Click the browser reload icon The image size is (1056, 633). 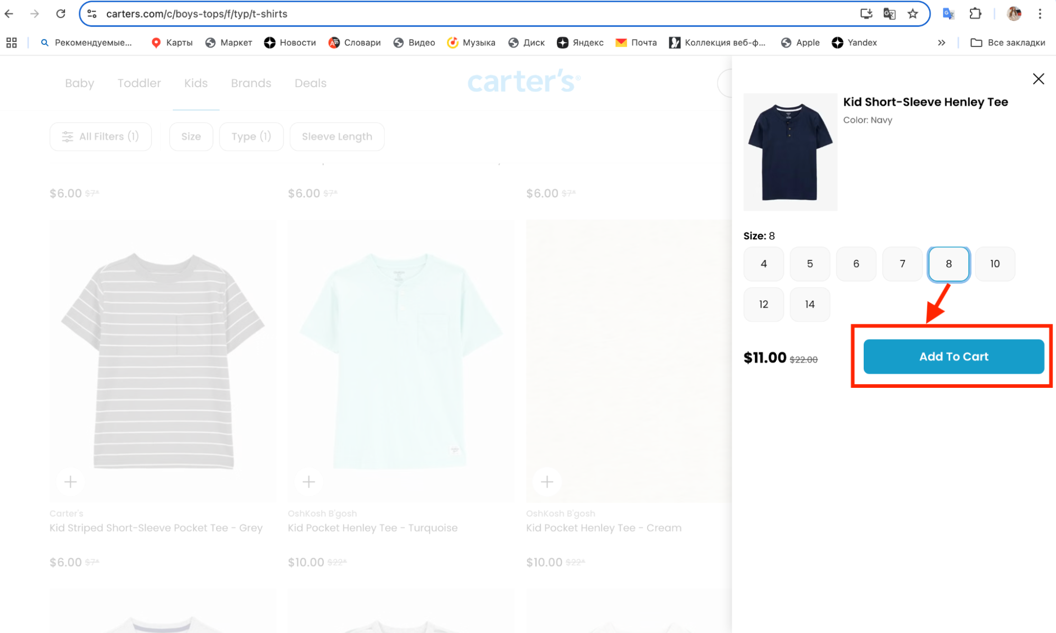(x=61, y=14)
